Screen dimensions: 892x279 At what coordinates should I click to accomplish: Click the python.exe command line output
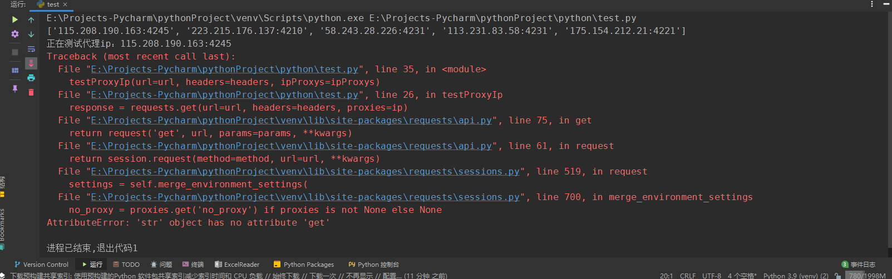(341, 18)
